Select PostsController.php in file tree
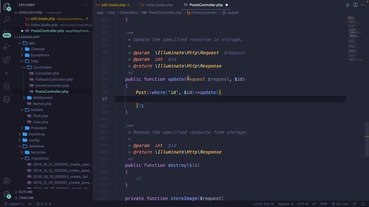369x207 pixels. coord(52,91)
